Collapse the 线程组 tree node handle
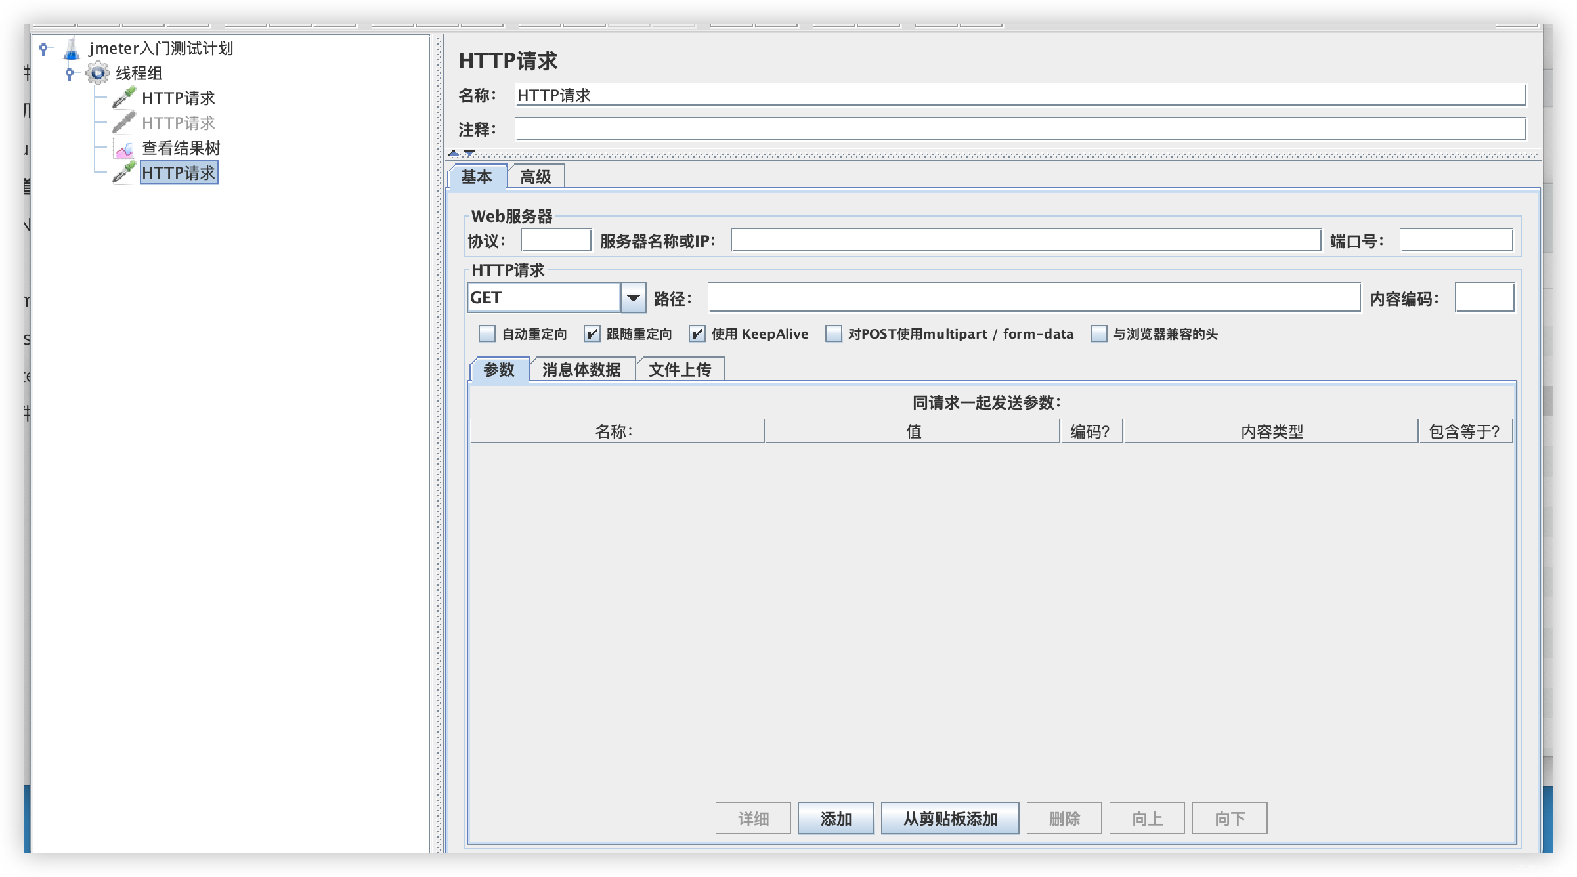 pyautogui.click(x=70, y=73)
